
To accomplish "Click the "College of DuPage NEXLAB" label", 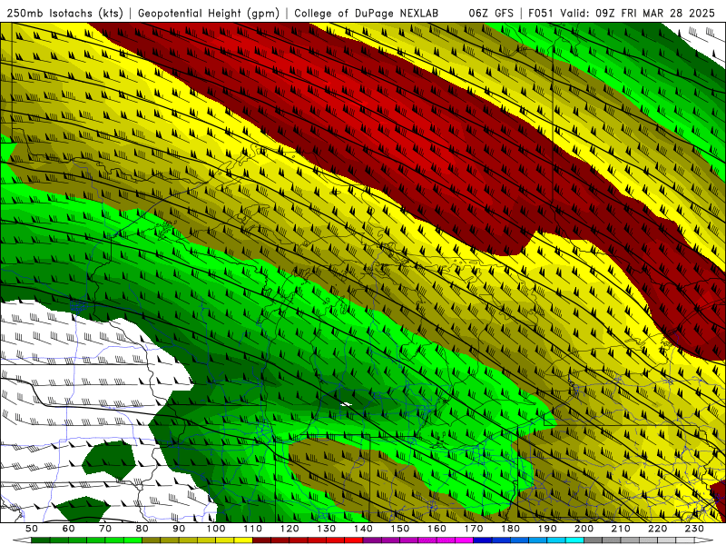I will 367,13.
